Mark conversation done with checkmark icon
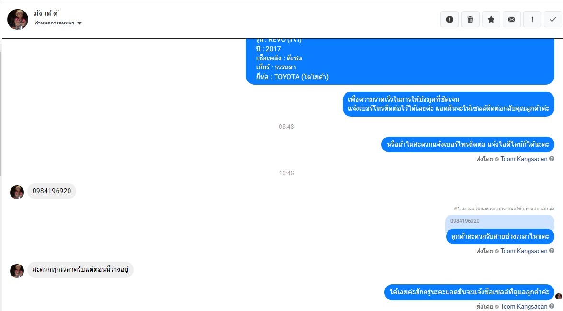The image size is (563, 311). [x=553, y=19]
